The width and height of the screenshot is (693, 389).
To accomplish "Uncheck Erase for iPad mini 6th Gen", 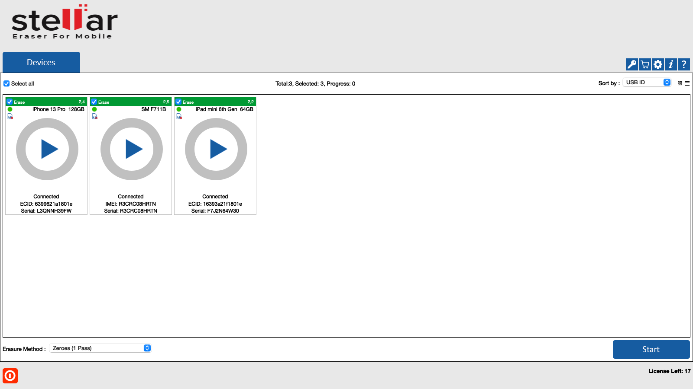I will click(x=178, y=102).
